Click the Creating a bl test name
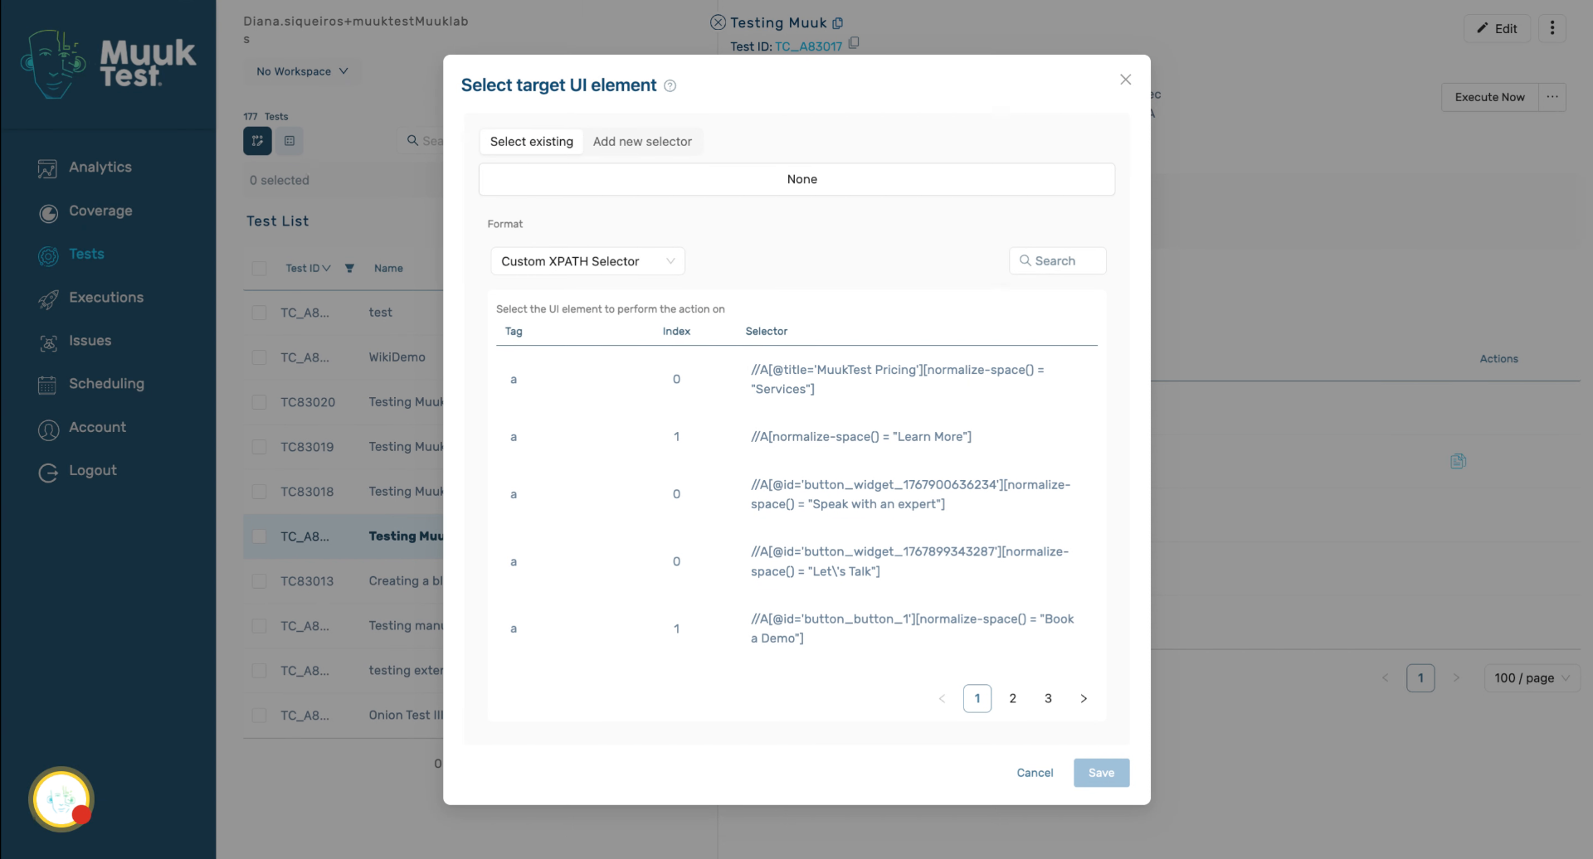Viewport: 1593px width, 859px height. pyautogui.click(x=406, y=581)
